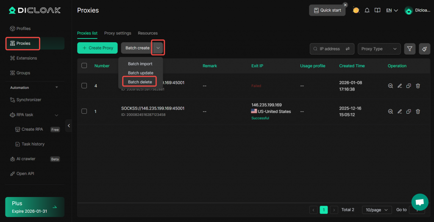
Task: Click the Create Proxy button
Action: [97, 48]
